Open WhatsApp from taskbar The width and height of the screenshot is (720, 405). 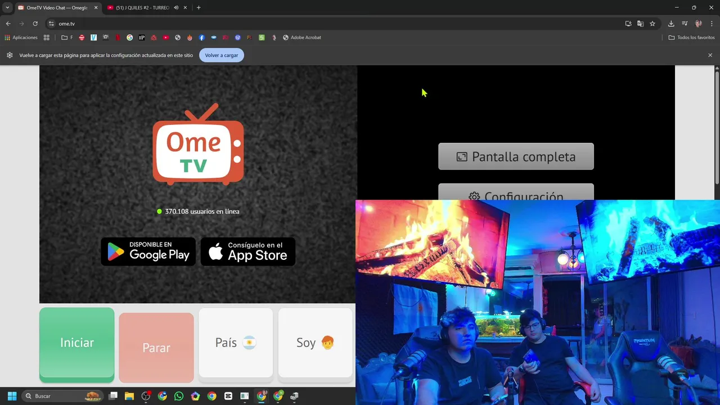(x=179, y=396)
